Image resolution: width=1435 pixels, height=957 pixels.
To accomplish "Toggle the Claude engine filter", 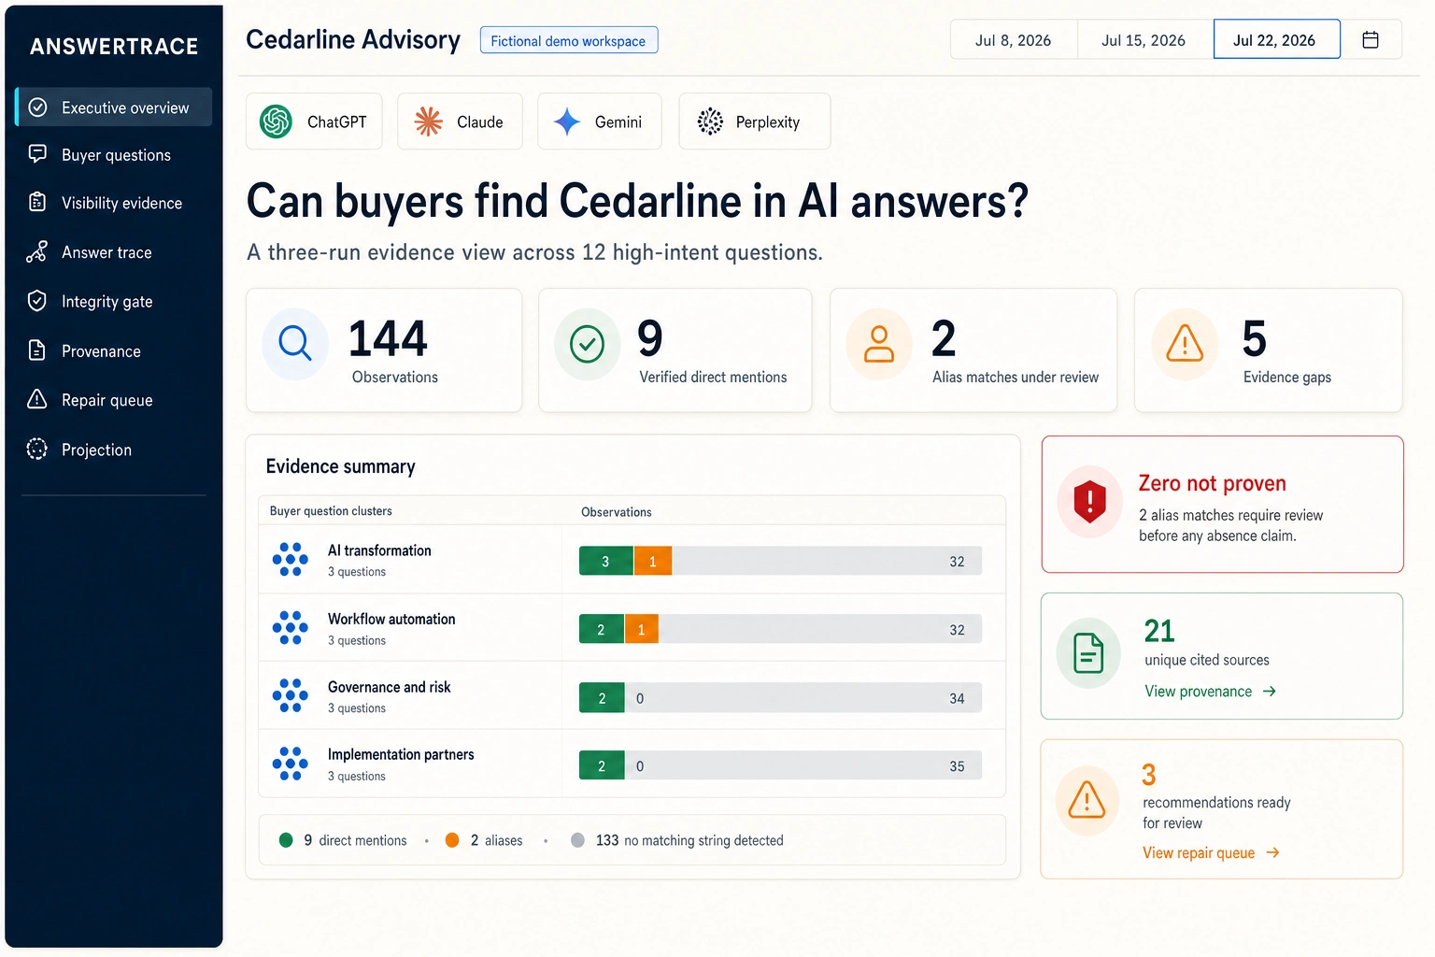I will 460,121.
